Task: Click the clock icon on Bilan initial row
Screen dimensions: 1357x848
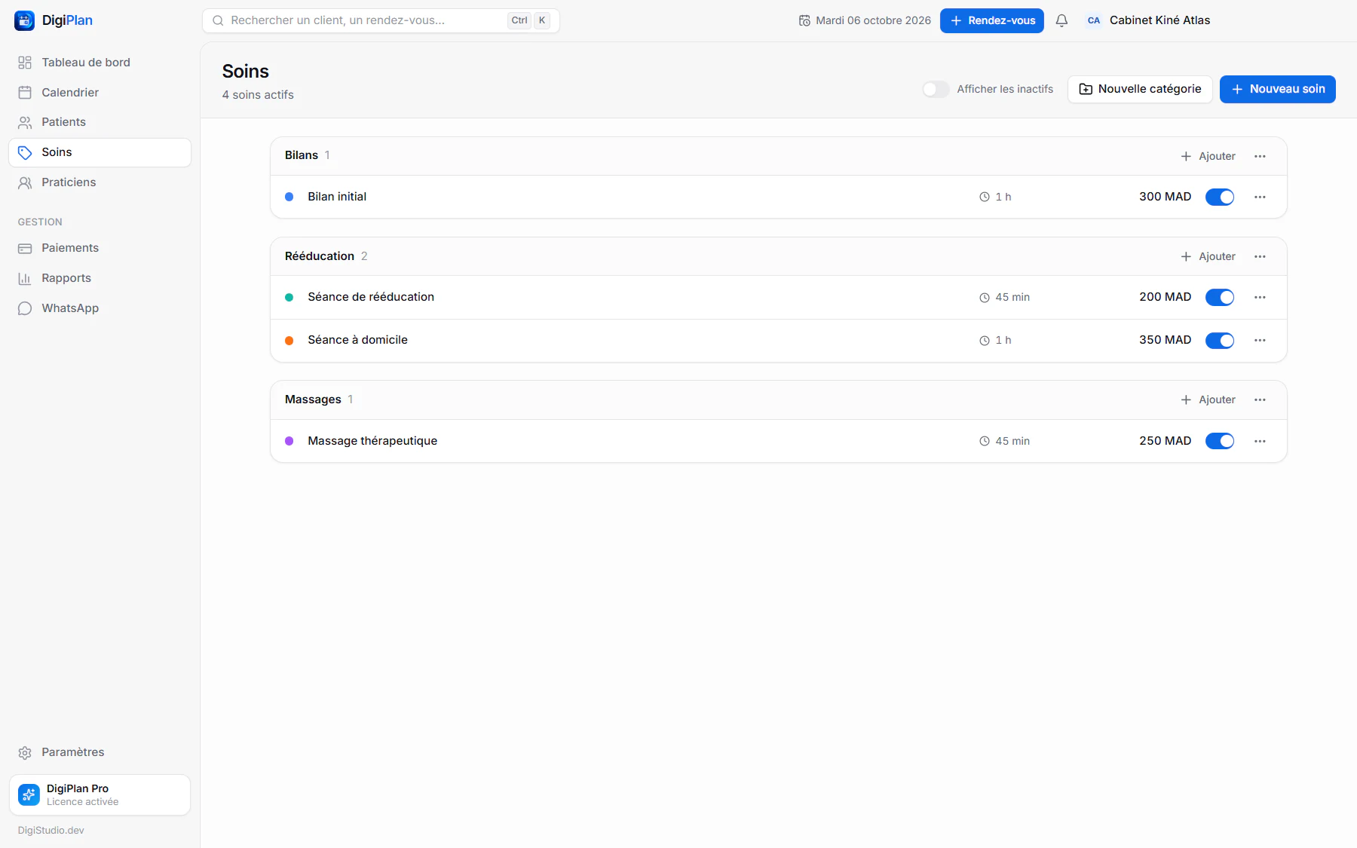Action: pyautogui.click(x=984, y=197)
